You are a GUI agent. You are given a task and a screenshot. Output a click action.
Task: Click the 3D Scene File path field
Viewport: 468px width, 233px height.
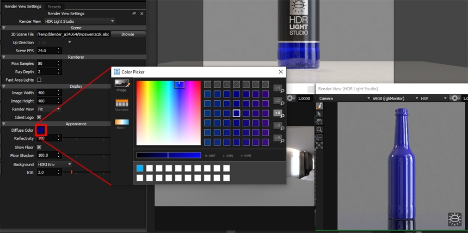tap(73, 34)
